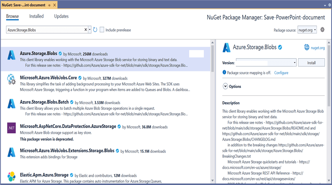The width and height of the screenshot is (332, 185).
Task: Click Elastic.Apm.Azure.Storage package icon
Action: [12, 177]
